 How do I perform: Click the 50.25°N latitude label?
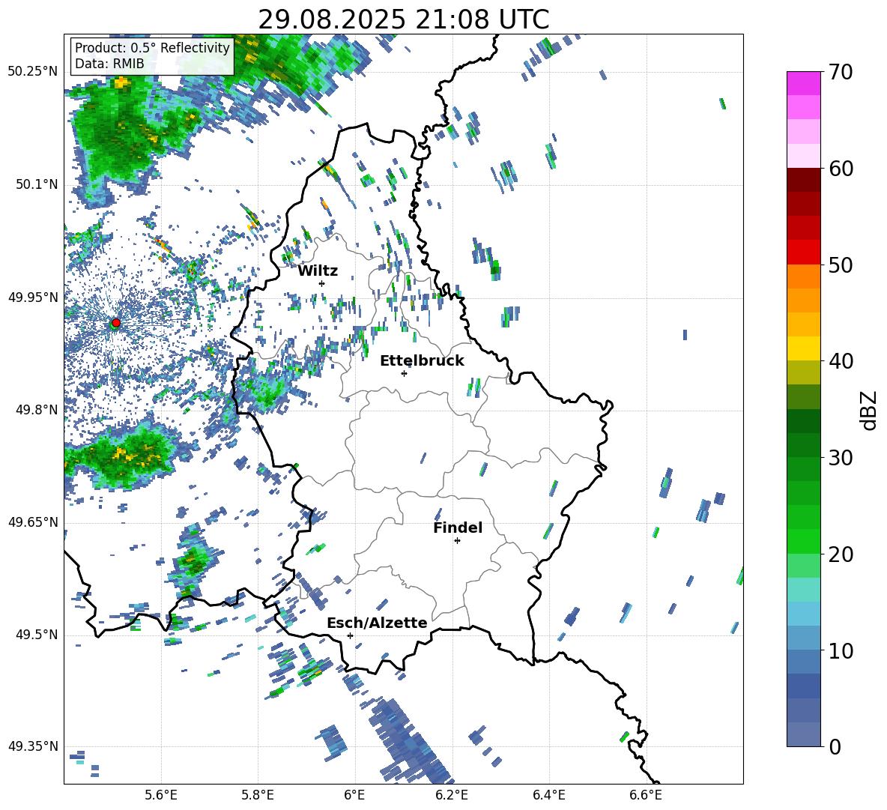33,71
